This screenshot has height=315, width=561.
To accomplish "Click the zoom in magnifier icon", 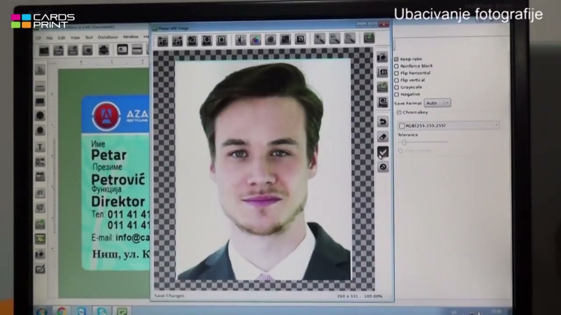I will tap(319, 39).
